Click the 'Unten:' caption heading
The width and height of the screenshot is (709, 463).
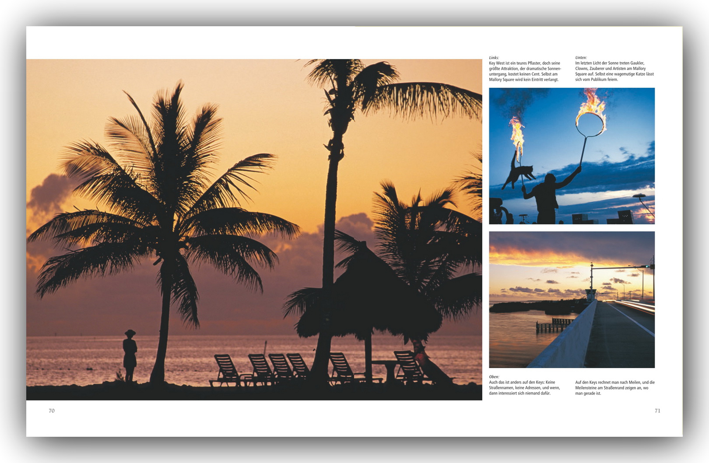[581, 58]
